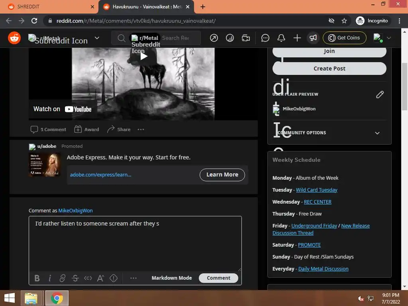Screen dimensions: 408x306
Task: Click inside the comment text box
Action: (x=135, y=243)
